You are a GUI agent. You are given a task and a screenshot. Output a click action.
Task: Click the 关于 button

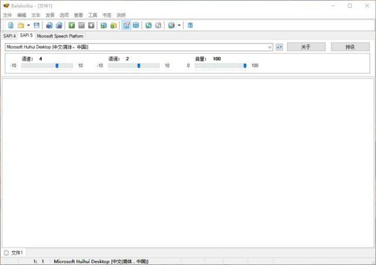click(306, 47)
